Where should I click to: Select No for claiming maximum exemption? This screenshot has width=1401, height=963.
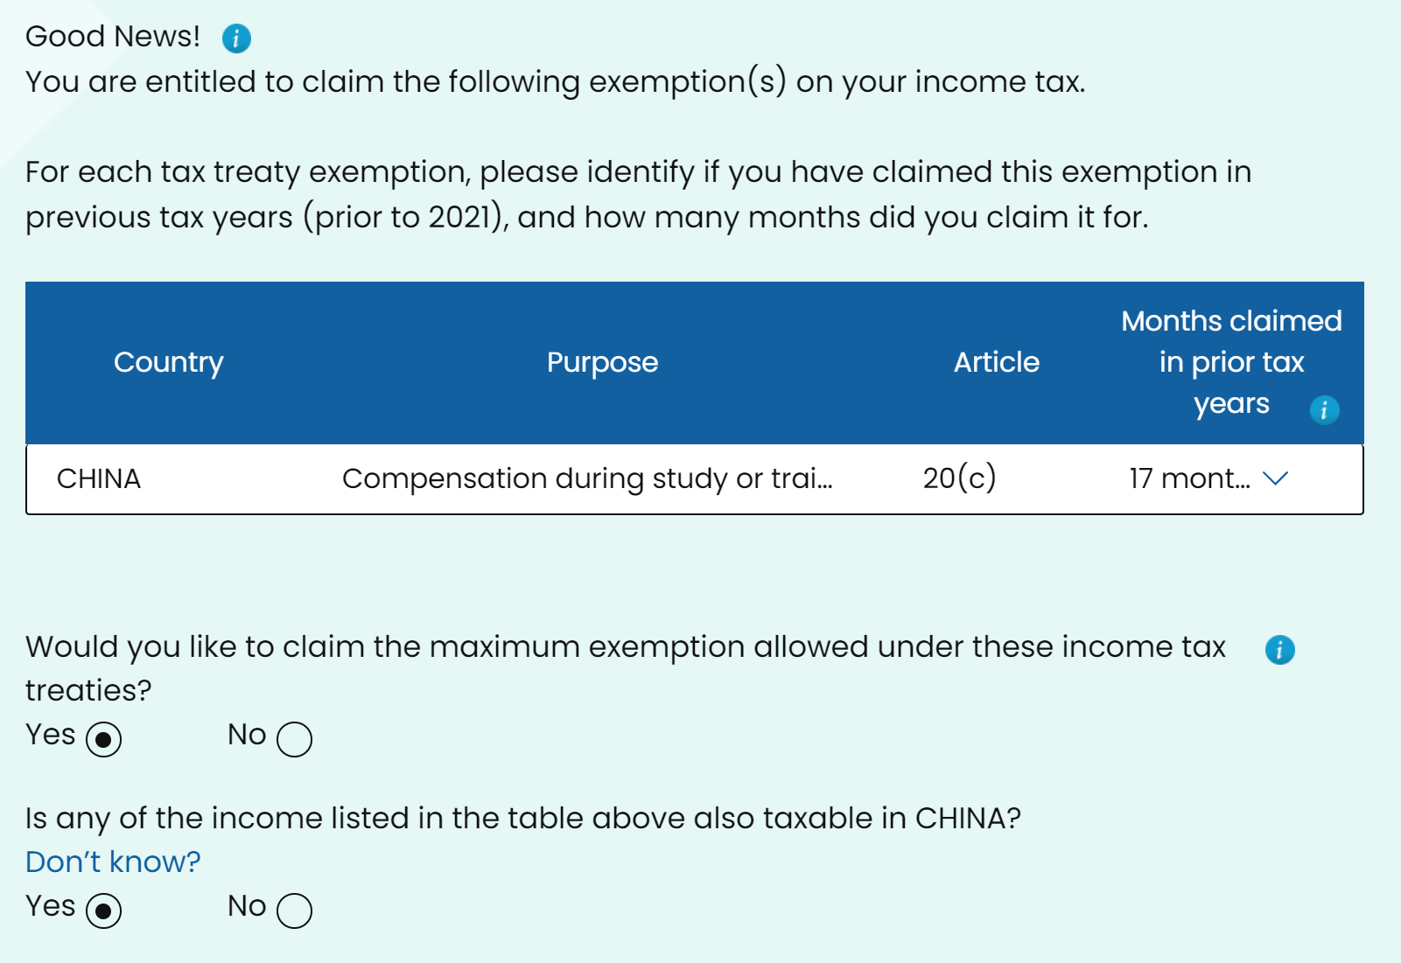tap(294, 739)
